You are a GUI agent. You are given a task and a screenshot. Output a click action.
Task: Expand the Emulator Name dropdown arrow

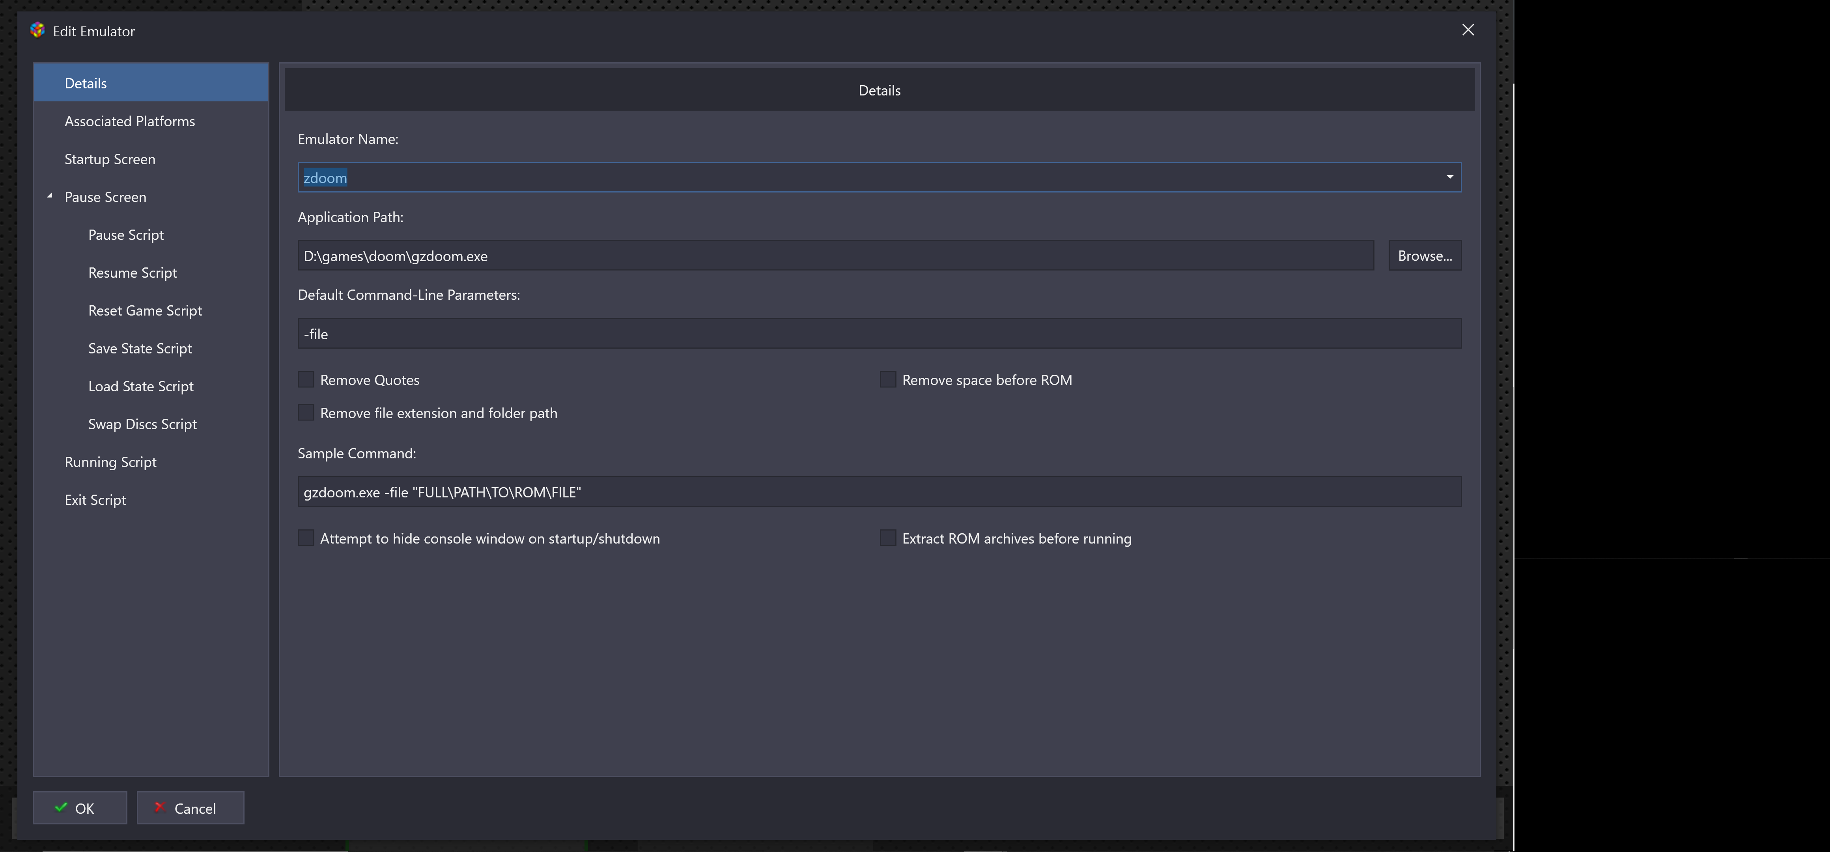pyautogui.click(x=1449, y=177)
